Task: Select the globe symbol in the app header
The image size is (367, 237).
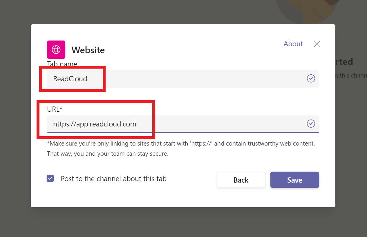Action: (x=56, y=49)
